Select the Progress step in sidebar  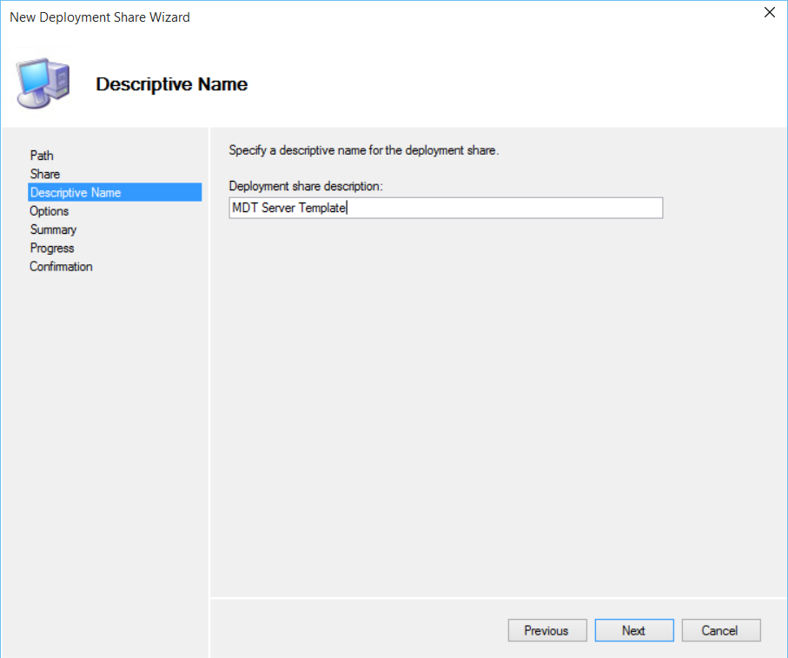pyautogui.click(x=52, y=248)
